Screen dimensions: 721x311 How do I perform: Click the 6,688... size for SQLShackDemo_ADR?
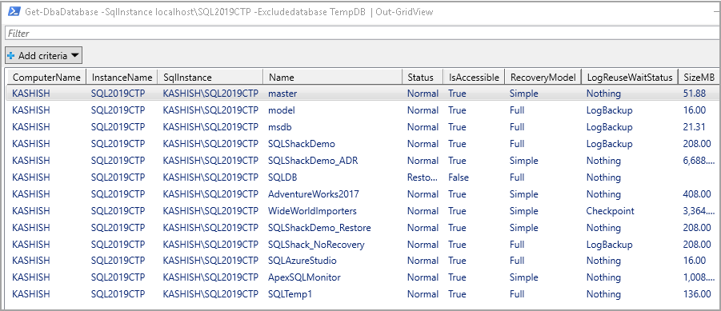click(699, 161)
